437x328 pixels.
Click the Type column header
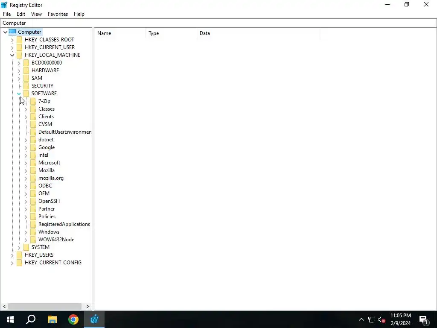172,33
